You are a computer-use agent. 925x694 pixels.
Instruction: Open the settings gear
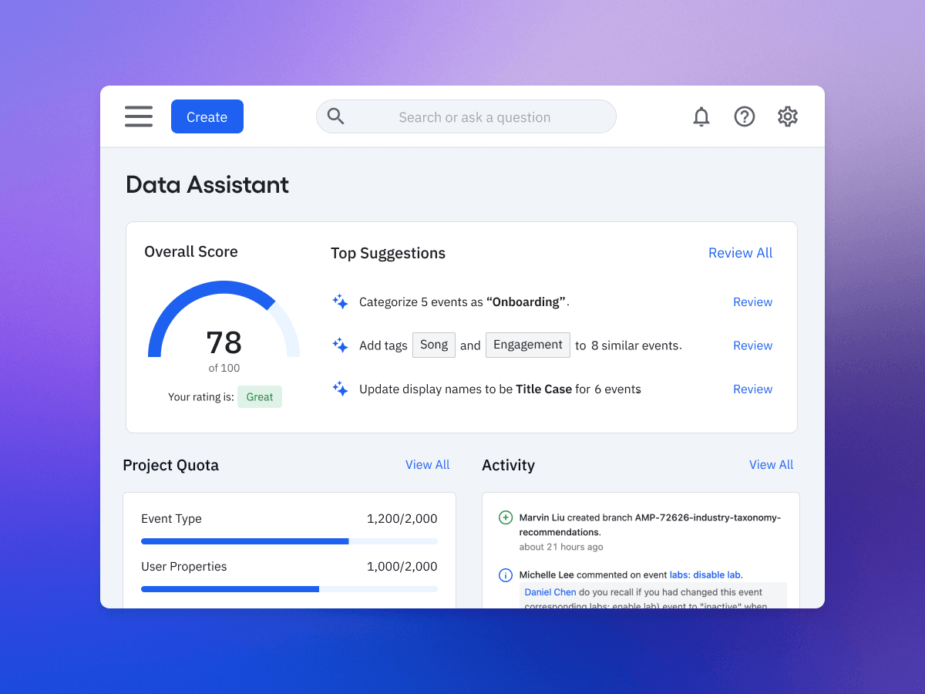787,116
